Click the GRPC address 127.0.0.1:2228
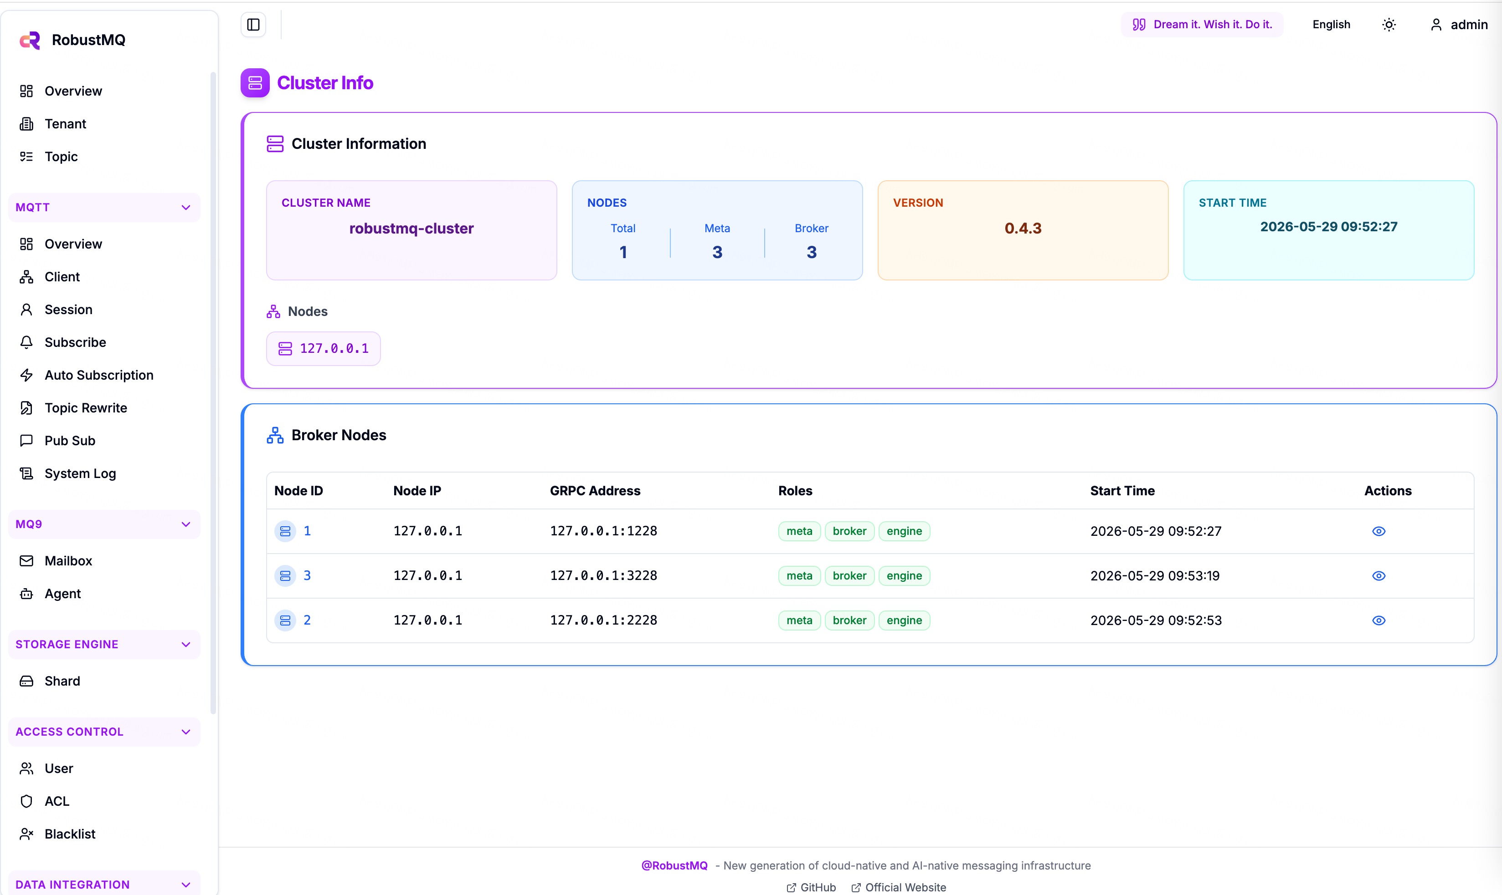This screenshot has height=895, width=1502. pos(604,620)
